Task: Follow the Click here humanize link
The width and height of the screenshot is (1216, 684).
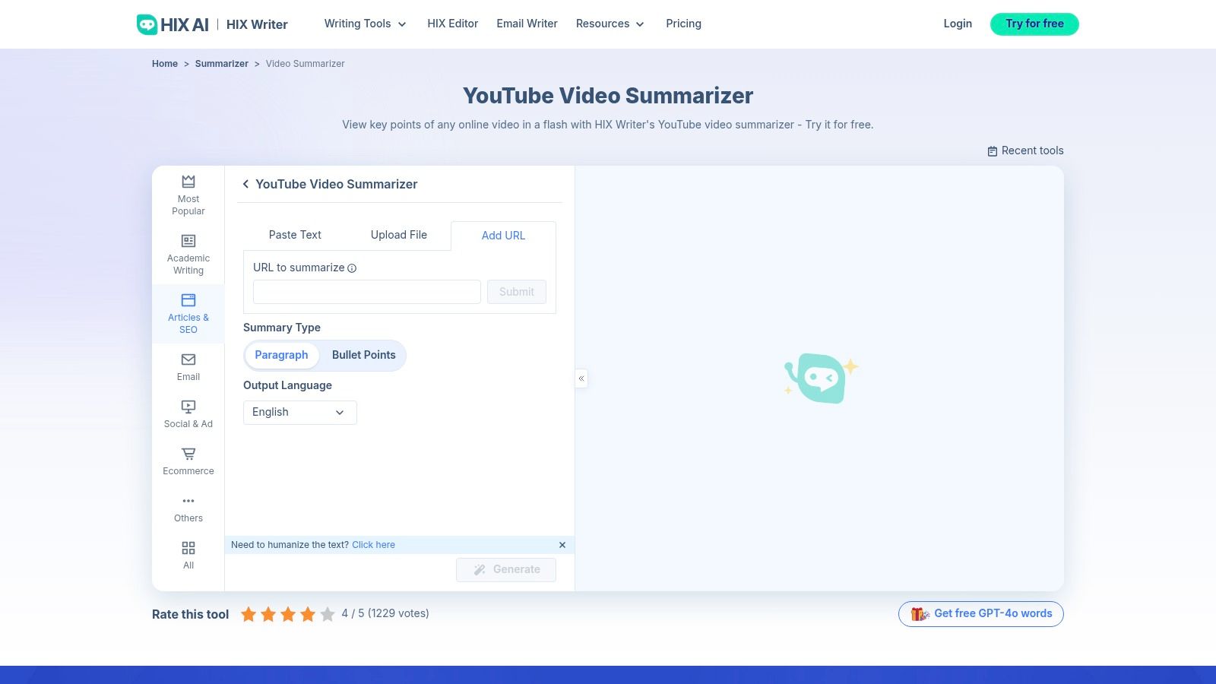Action: [x=373, y=545]
